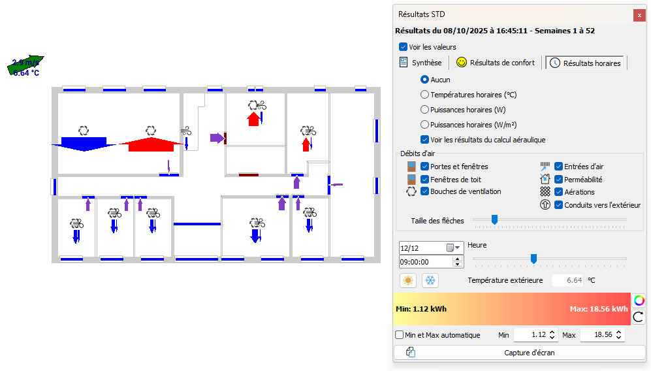This screenshot has height=371, width=651.
Task: Click the Entrées d'air grille icon
Action: pyautogui.click(x=545, y=167)
